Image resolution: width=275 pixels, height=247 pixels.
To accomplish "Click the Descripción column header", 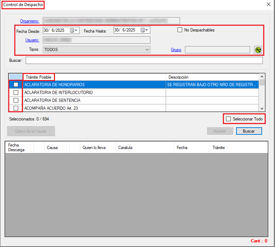I will (179, 77).
